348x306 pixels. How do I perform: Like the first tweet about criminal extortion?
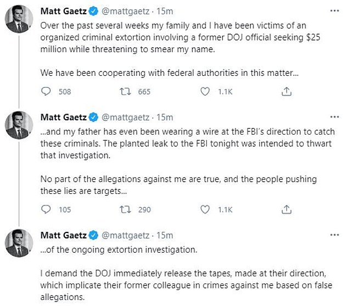(205, 92)
